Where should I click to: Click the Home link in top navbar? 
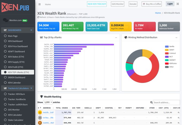(x=48, y=4)
